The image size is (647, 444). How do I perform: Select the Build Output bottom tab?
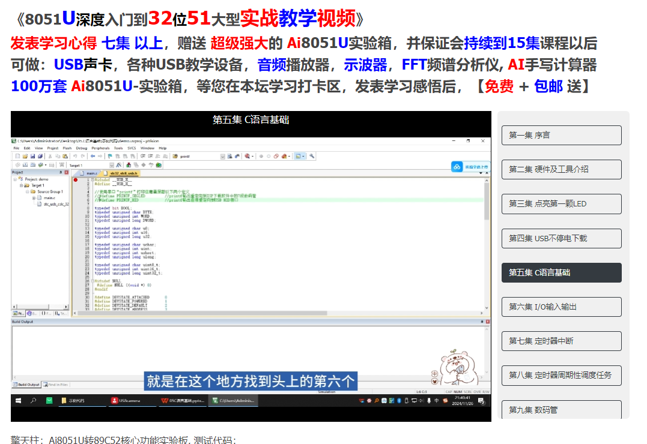(x=26, y=385)
